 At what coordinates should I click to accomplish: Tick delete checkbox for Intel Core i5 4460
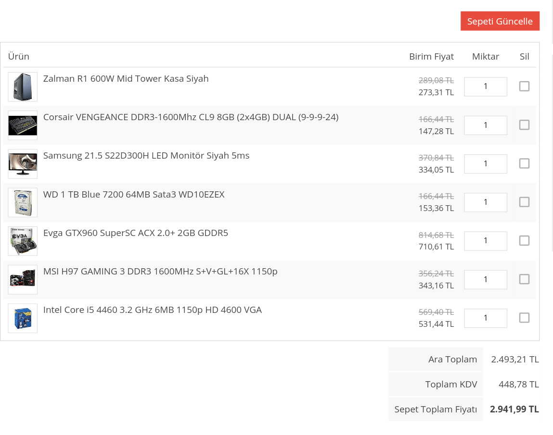pyautogui.click(x=524, y=318)
